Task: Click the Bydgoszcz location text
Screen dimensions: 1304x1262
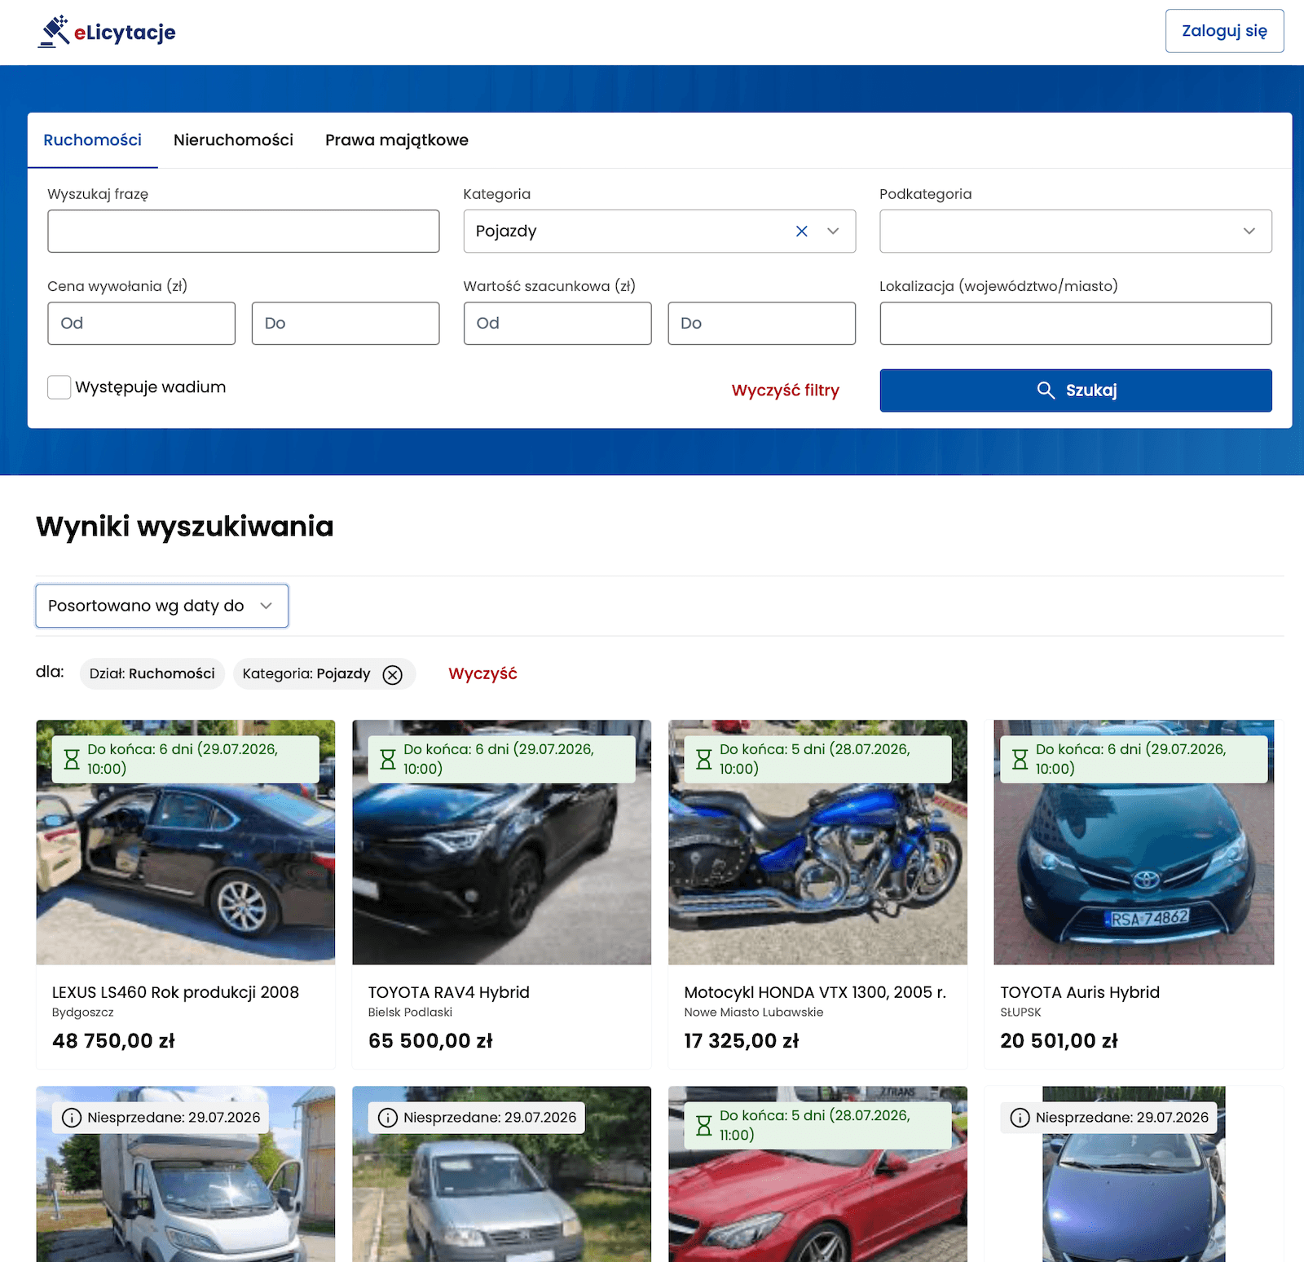Action: pyautogui.click(x=83, y=1013)
